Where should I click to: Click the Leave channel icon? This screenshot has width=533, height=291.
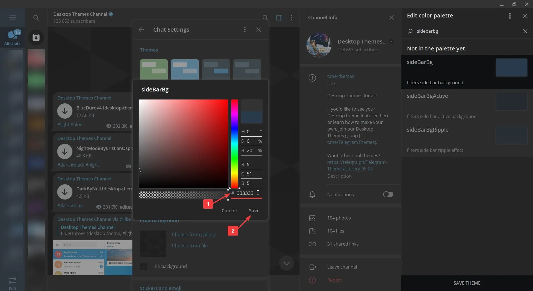313,267
